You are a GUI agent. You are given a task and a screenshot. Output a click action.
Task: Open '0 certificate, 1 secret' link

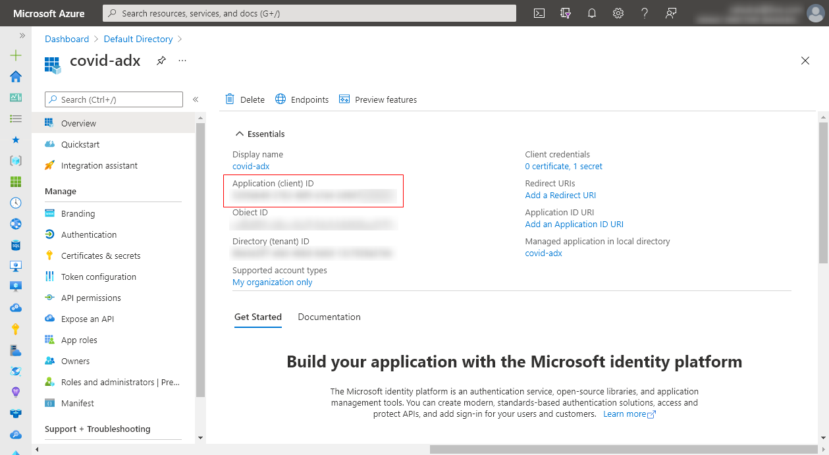click(564, 166)
